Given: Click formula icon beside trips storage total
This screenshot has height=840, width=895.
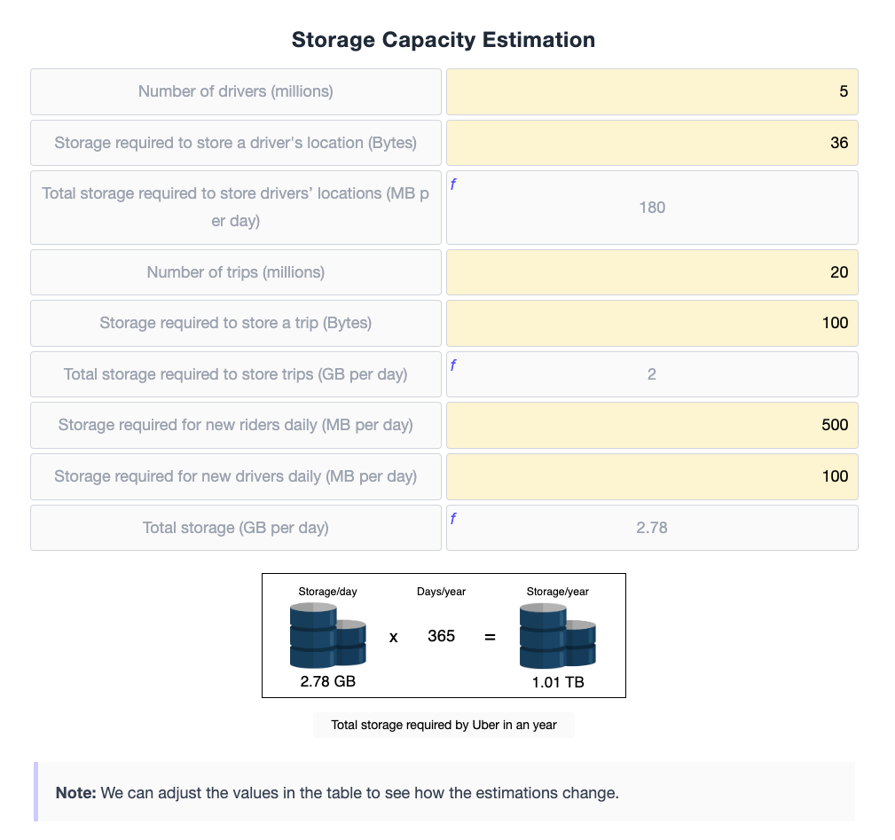Looking at the screenshot, I should [x=452, y=365].
